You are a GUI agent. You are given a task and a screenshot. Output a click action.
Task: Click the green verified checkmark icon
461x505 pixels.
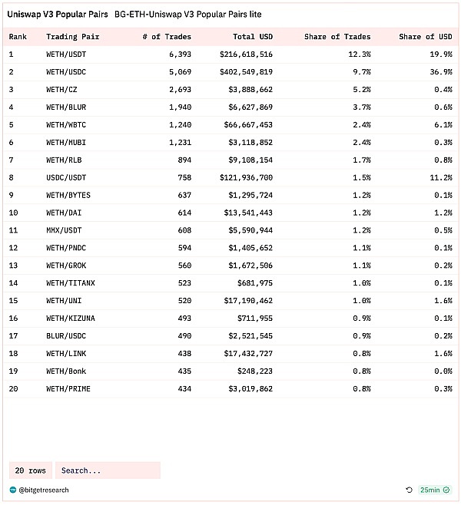click(x=447, y=490)
